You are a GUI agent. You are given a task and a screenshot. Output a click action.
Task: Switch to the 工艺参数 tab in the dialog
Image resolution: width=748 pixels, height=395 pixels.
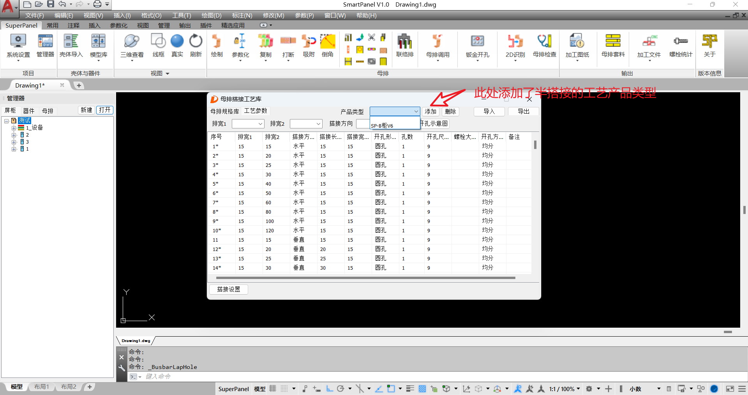256,111
